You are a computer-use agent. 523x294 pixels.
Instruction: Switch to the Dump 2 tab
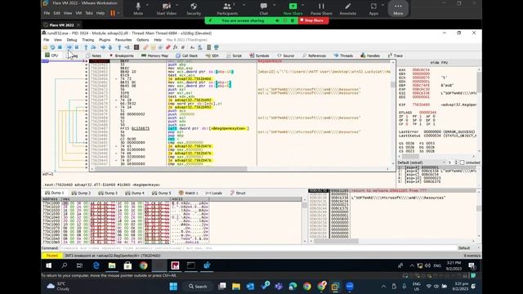point(81,193)
